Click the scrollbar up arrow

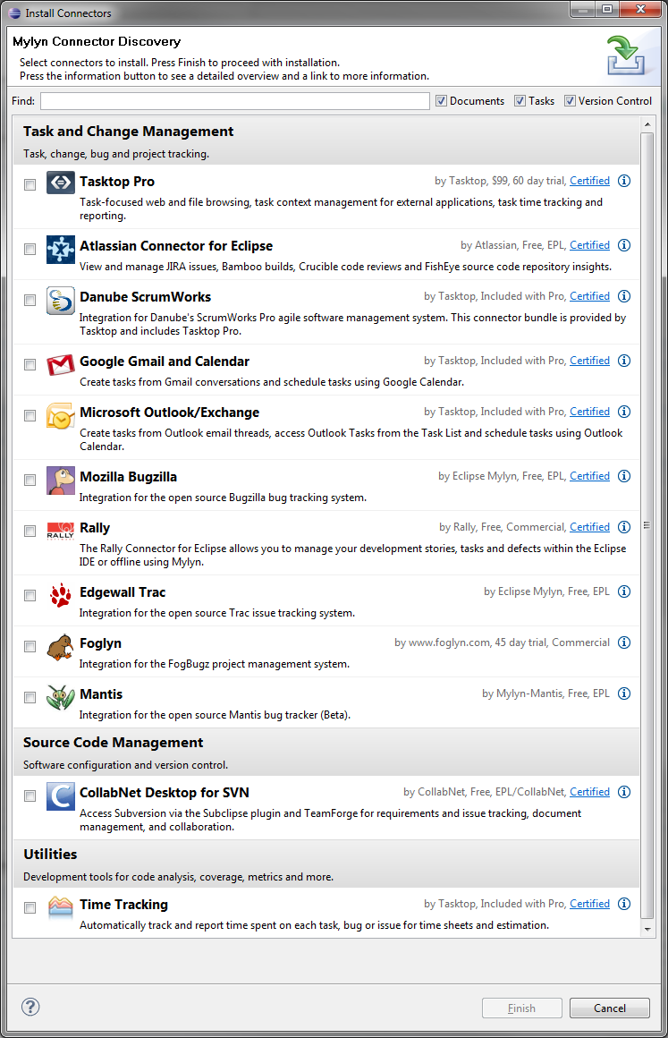647,124
